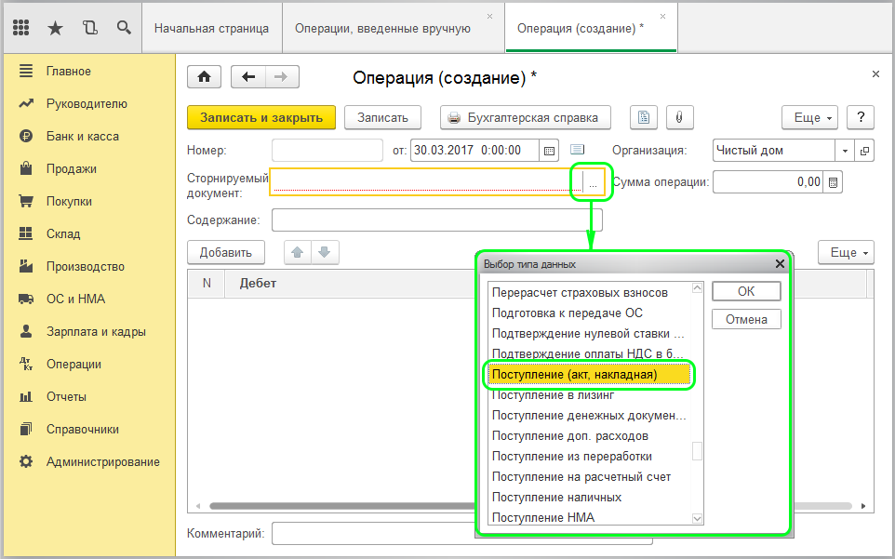This screenshot has width=895, height=559.
Task: Click OK in data type dialog
Action: point(746,291)
